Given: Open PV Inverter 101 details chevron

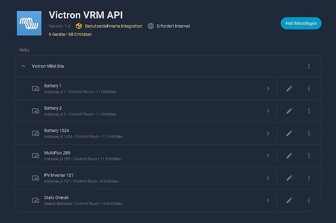Looking at the screenshot, I should 268,178.
